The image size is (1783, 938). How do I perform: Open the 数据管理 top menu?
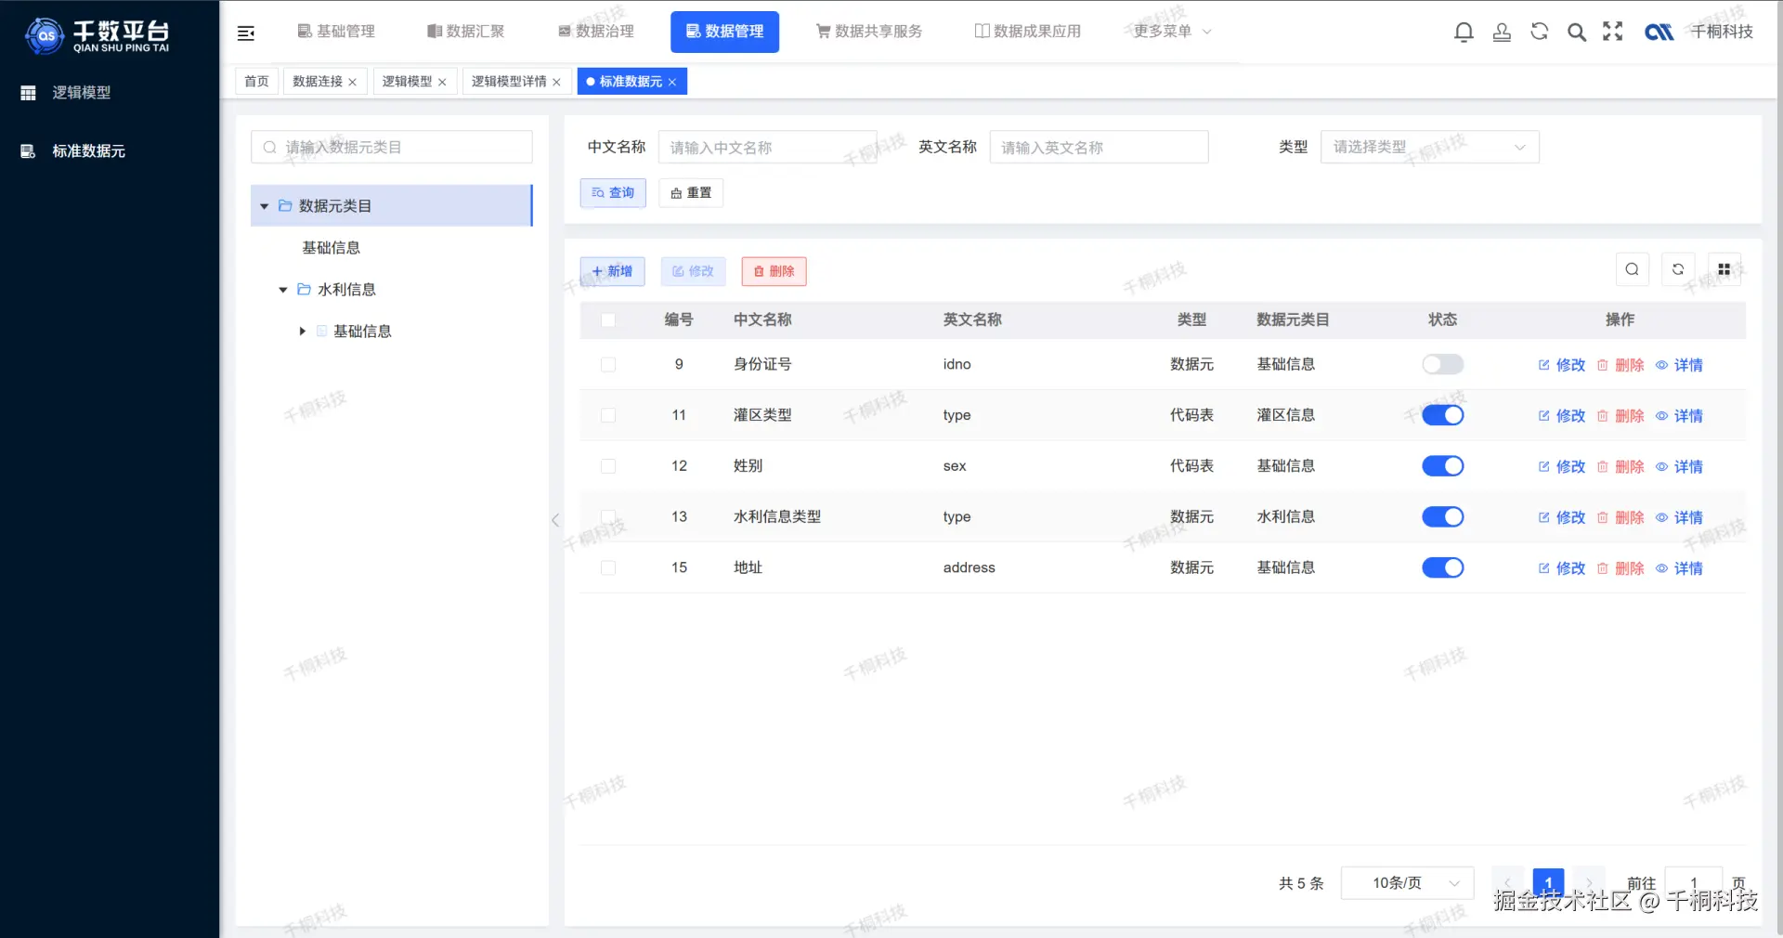[x=724, y=32]
